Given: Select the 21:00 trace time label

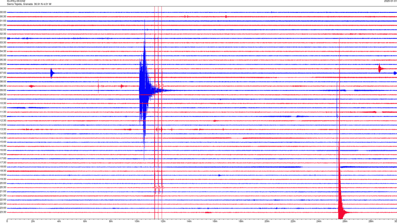Looking at the screenshot, I should [3, 192].
